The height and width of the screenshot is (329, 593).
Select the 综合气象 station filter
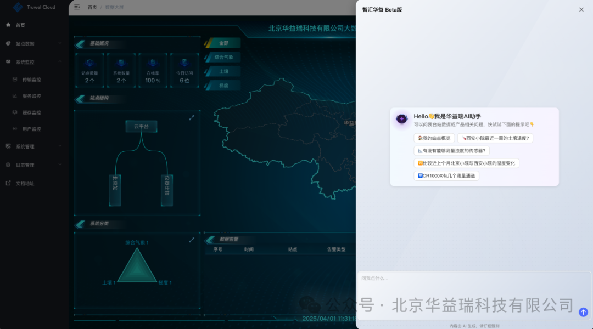pyautogui.click(x=225, y=56)
